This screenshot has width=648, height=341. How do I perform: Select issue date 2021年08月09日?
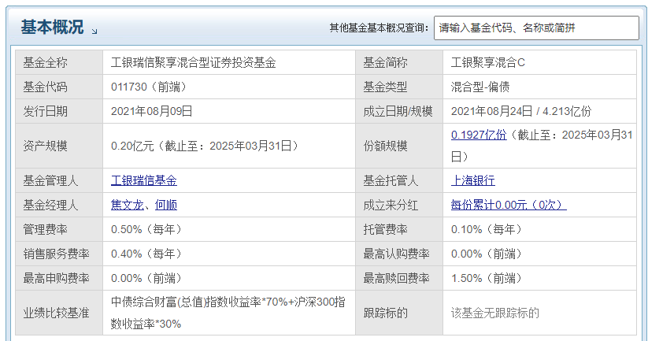[152, 112]
